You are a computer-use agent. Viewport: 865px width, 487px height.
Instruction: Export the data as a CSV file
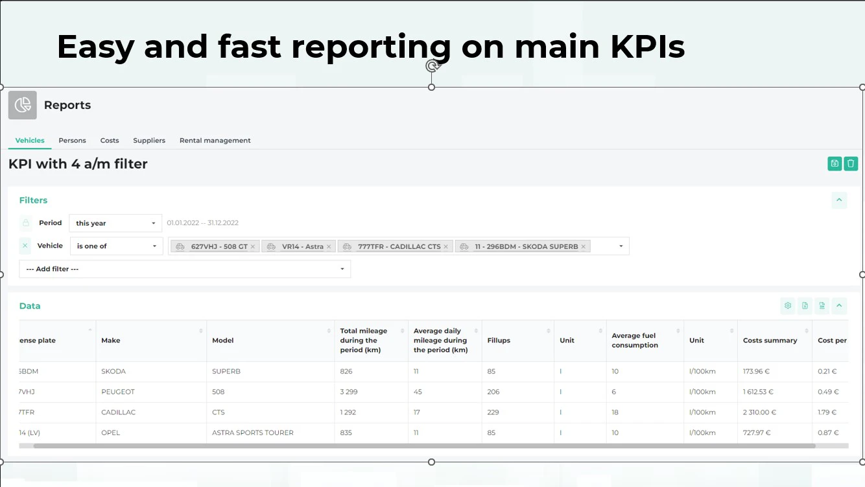(x=822, y=305)
